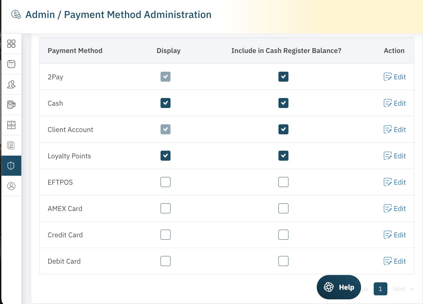Click the Next pagination link
The image size is (423, 304).
tap(399, 289)
